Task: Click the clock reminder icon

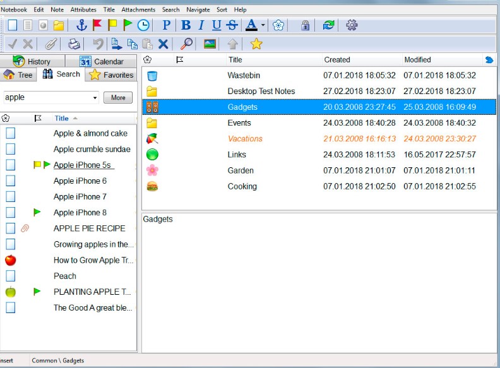Action: click(143, 25)
